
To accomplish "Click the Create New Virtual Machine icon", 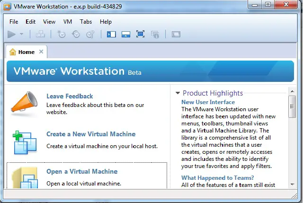I will click(24, 142).
